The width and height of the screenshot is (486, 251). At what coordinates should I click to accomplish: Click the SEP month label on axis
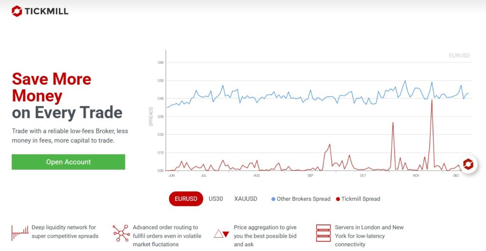(x=310, y=176)
